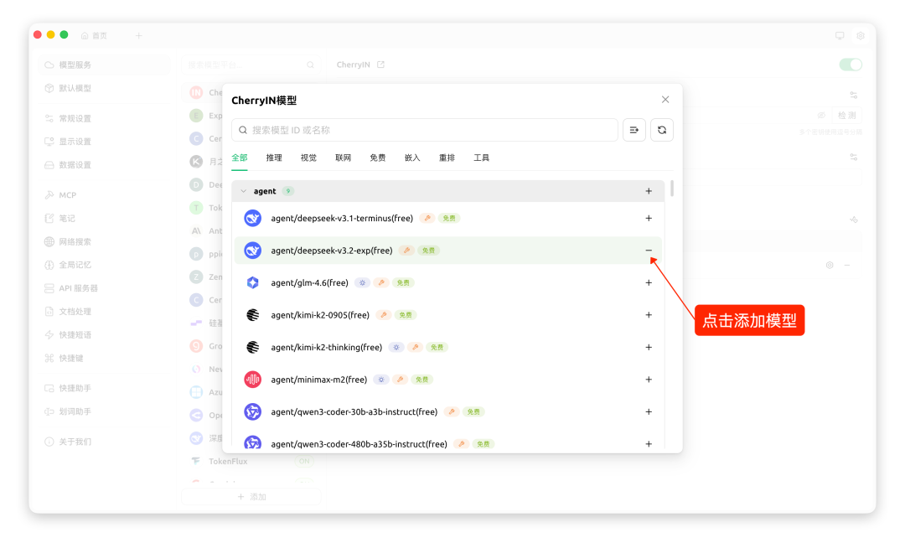Open 默认模型 in the sidebar

(104, 88)
